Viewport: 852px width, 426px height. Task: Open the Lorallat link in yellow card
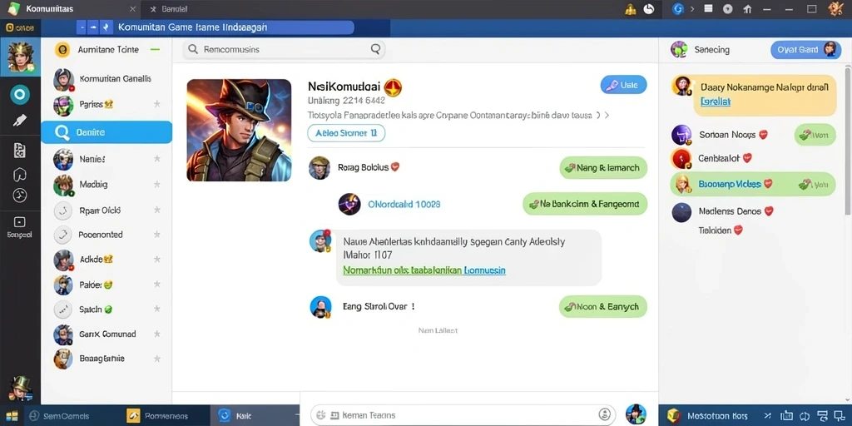pos(716,102)
